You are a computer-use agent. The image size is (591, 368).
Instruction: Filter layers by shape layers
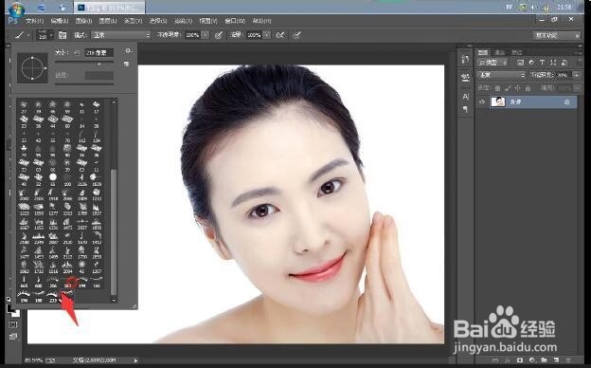[x=553, y=63]
